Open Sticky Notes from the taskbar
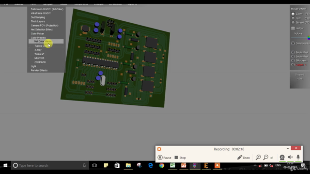 click(106, 165)
